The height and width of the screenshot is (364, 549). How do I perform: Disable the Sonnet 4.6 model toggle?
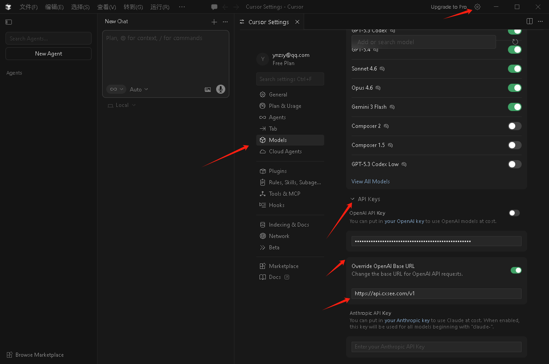(x=514, y=69)
